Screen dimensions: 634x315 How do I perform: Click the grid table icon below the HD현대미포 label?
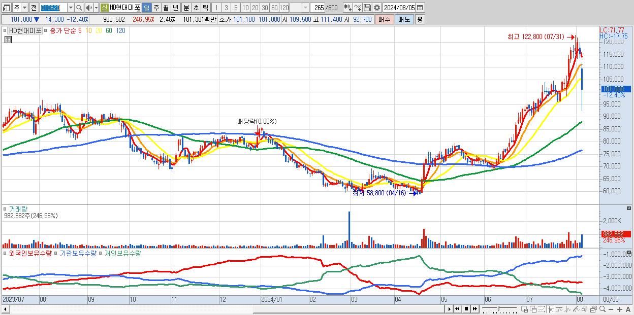coord(8,40)
